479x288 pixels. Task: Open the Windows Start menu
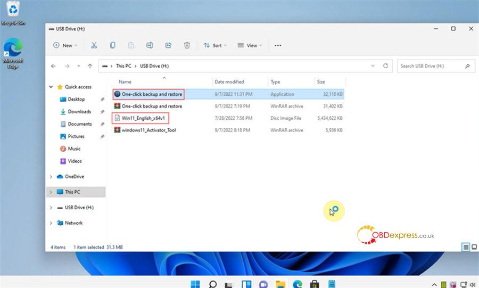[x=195, y=284]
